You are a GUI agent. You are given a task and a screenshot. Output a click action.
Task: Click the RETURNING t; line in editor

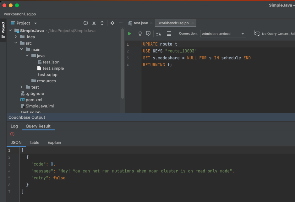[157, 65]
